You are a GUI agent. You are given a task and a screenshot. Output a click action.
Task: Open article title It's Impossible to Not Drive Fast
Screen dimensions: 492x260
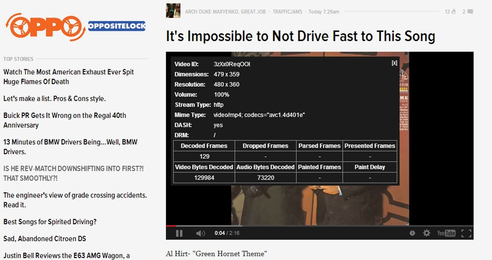300,36
